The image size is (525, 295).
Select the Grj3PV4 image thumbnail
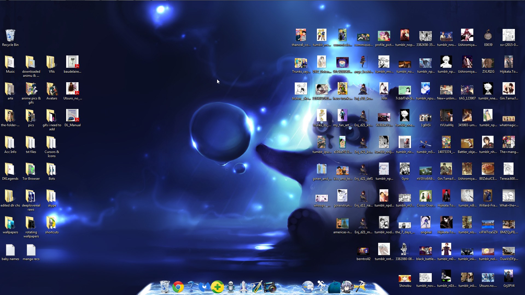(x=509, y=279)
